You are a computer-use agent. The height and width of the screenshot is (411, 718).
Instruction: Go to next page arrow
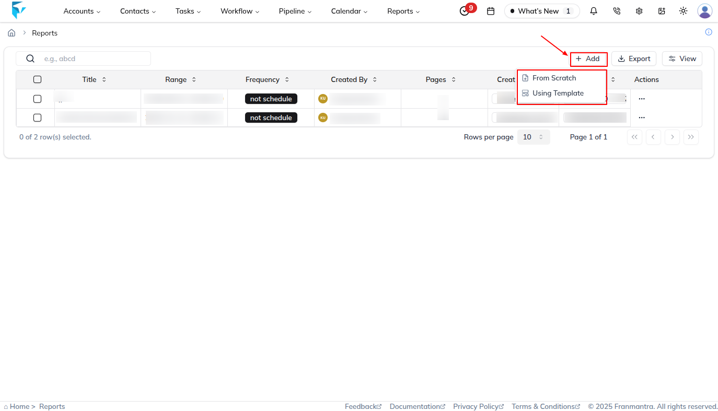pyautogui.click(x=672, y=137)
